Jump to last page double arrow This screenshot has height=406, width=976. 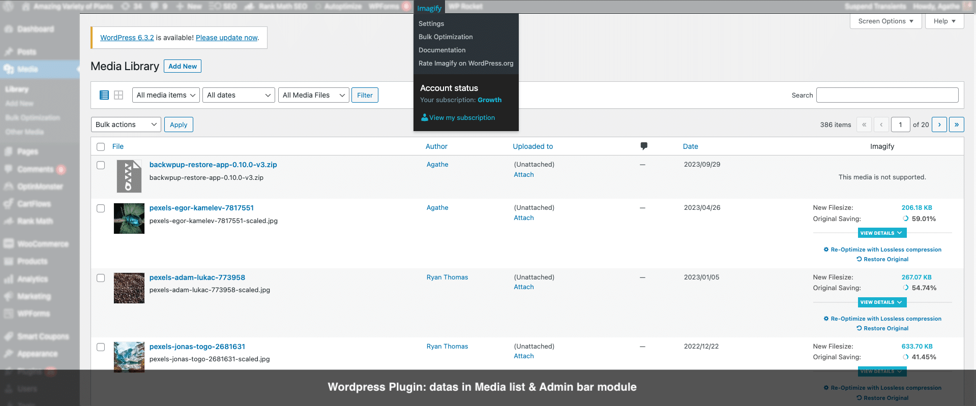[957, 124]
